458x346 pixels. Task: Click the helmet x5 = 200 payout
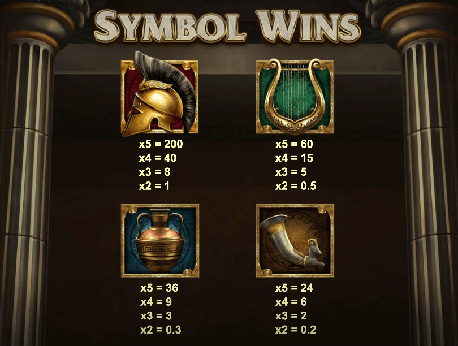161,144
